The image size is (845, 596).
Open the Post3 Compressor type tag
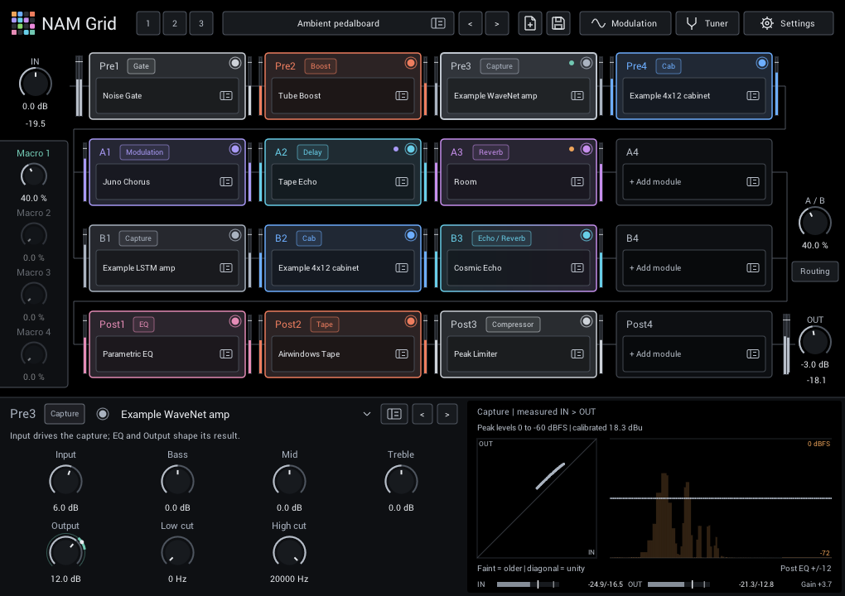point(513,324)
